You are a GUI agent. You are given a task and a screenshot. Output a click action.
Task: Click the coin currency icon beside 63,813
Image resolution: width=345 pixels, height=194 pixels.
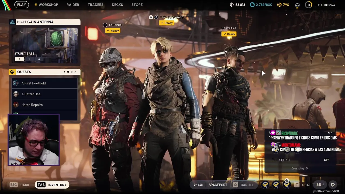click(232, 5)
